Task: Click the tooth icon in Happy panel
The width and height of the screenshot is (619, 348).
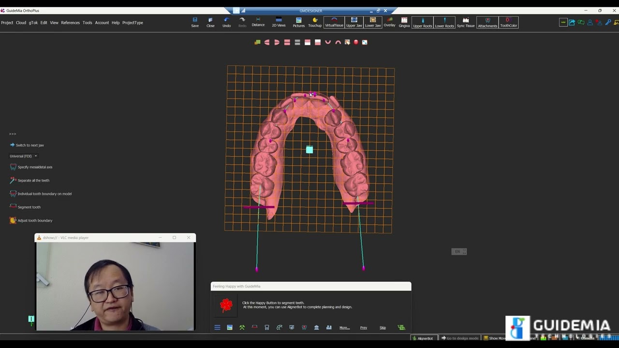Action: coord(266,328)
